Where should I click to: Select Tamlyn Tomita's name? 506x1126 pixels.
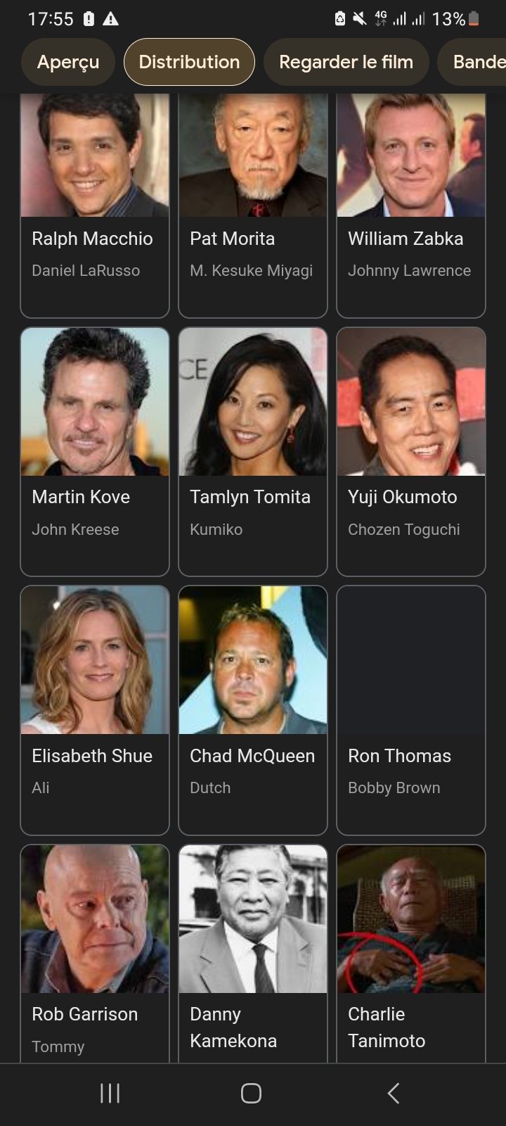point(250,497)
